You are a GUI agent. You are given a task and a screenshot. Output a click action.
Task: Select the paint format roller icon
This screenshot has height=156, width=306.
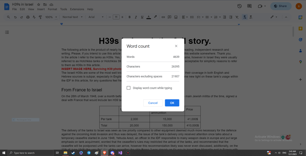coord(40,17)
